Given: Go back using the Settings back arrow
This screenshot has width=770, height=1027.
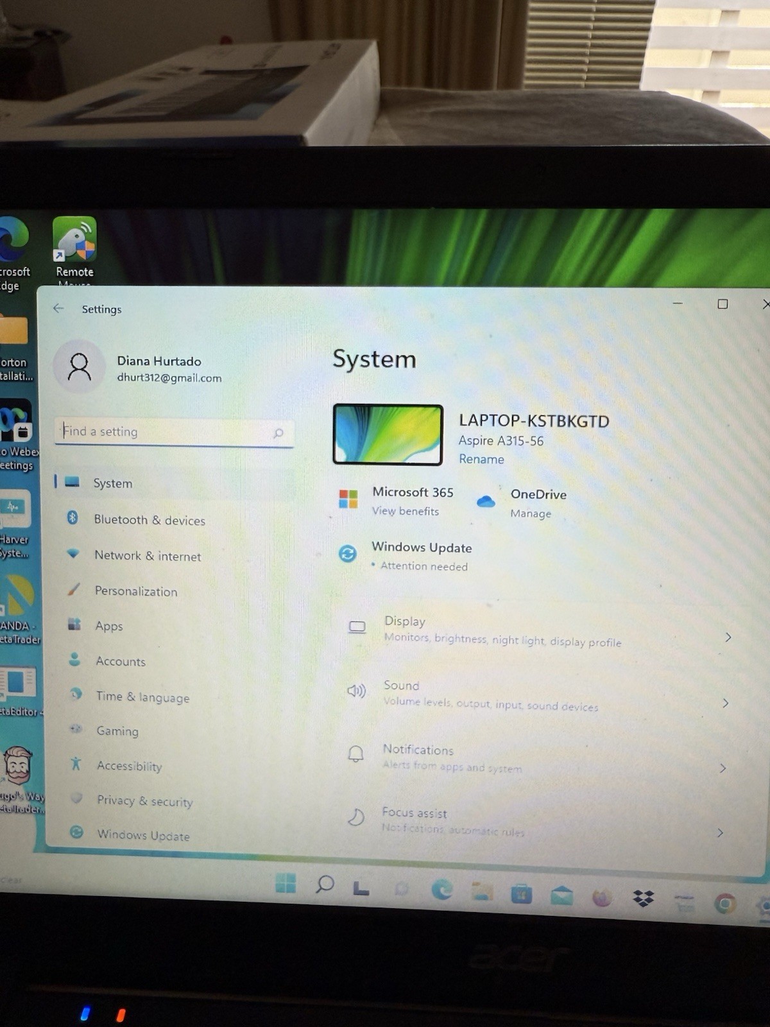Looking at the screenshot, I should tap(58, 308).
